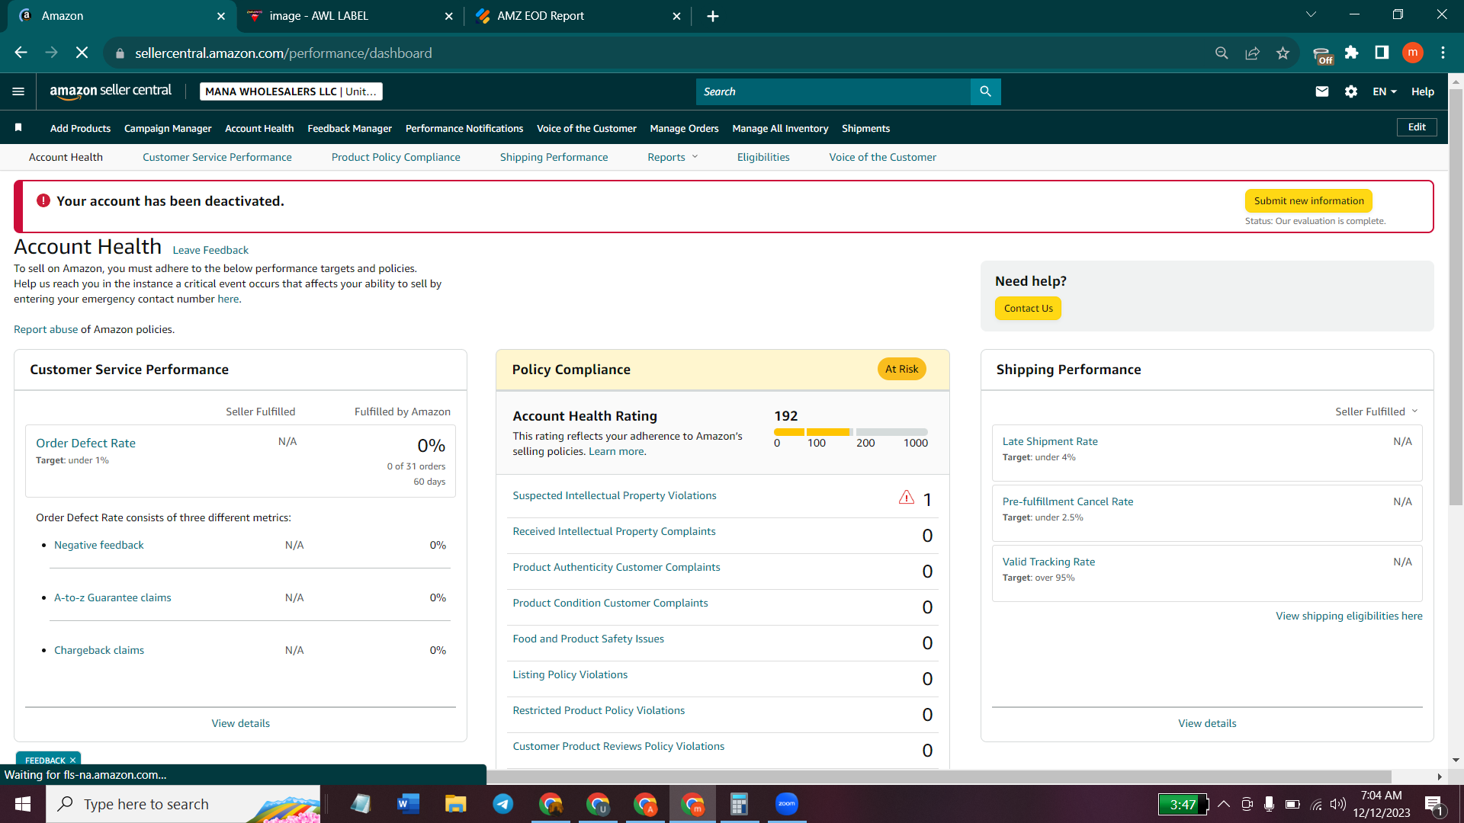This screenshot has width=1464, height=823.
Task: Open the browser zoom magnifier control
Action: pyautogui.click(x=1222, y=53)
